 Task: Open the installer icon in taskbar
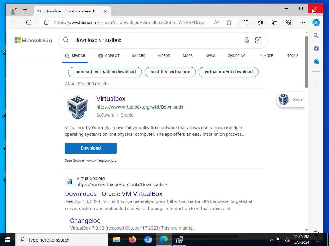coord(179,240)
